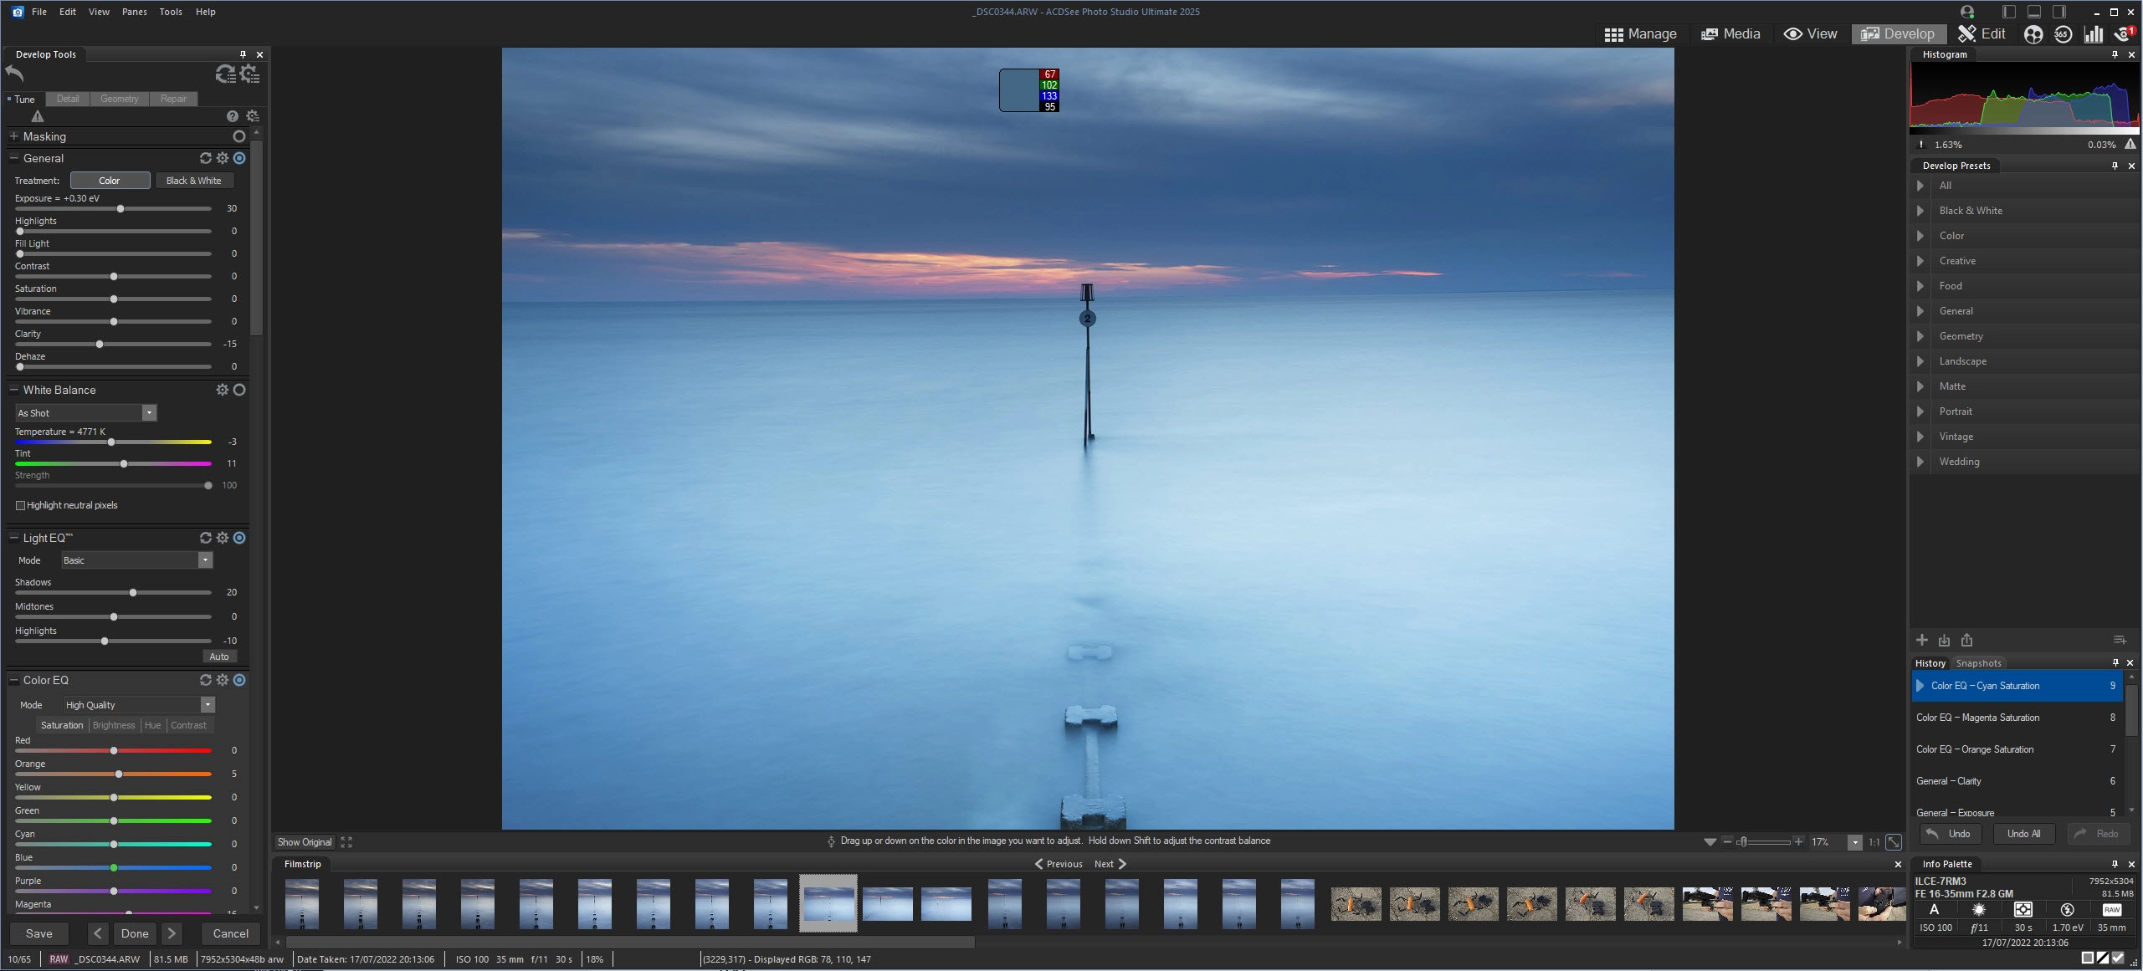Click the add develop preset plus icon
This screenshot has height=971, width=2143.
coord(1922,640)
